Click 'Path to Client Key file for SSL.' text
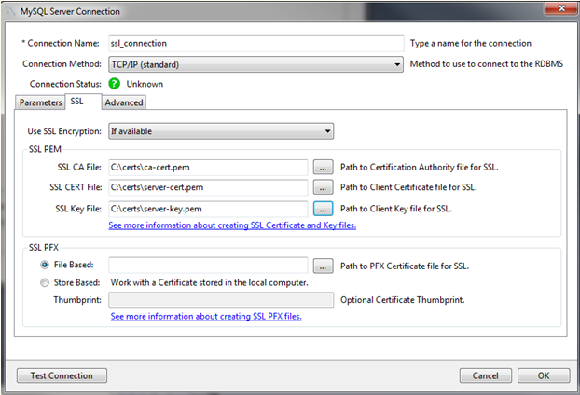Screen dimensions: 580x395 (x=395, y=209)
